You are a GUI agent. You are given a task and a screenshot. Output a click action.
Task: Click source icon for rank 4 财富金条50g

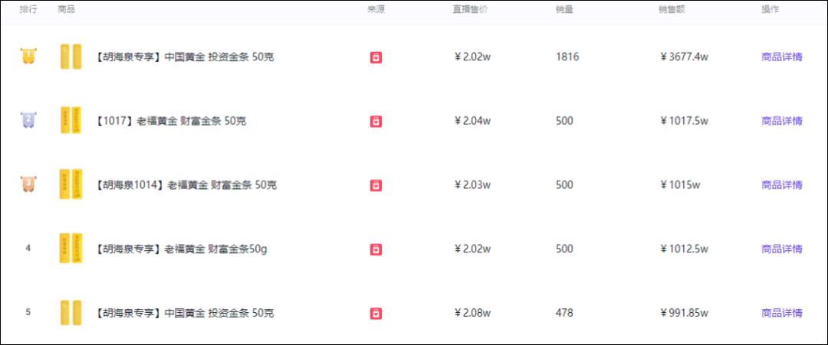[376, 249]
